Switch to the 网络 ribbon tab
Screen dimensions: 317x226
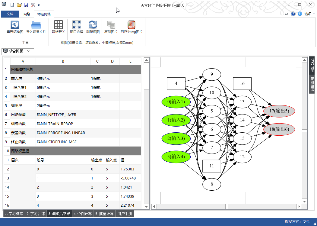point(27,14)
